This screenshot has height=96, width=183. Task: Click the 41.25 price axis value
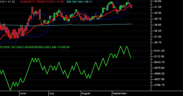point(158,7)
